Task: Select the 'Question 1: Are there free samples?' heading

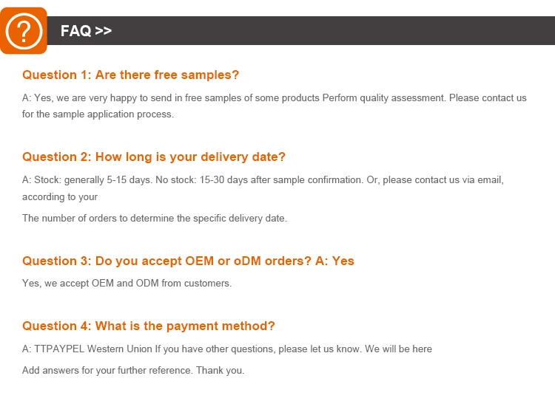Action: pyautogui.click(x=130, y=75)
